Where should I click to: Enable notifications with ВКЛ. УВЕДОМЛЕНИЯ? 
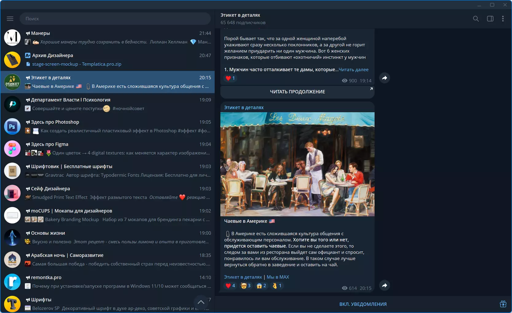pos(363,304)
